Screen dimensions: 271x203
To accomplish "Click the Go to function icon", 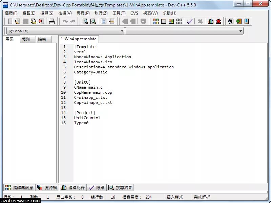I will click(x=104, y=21).
